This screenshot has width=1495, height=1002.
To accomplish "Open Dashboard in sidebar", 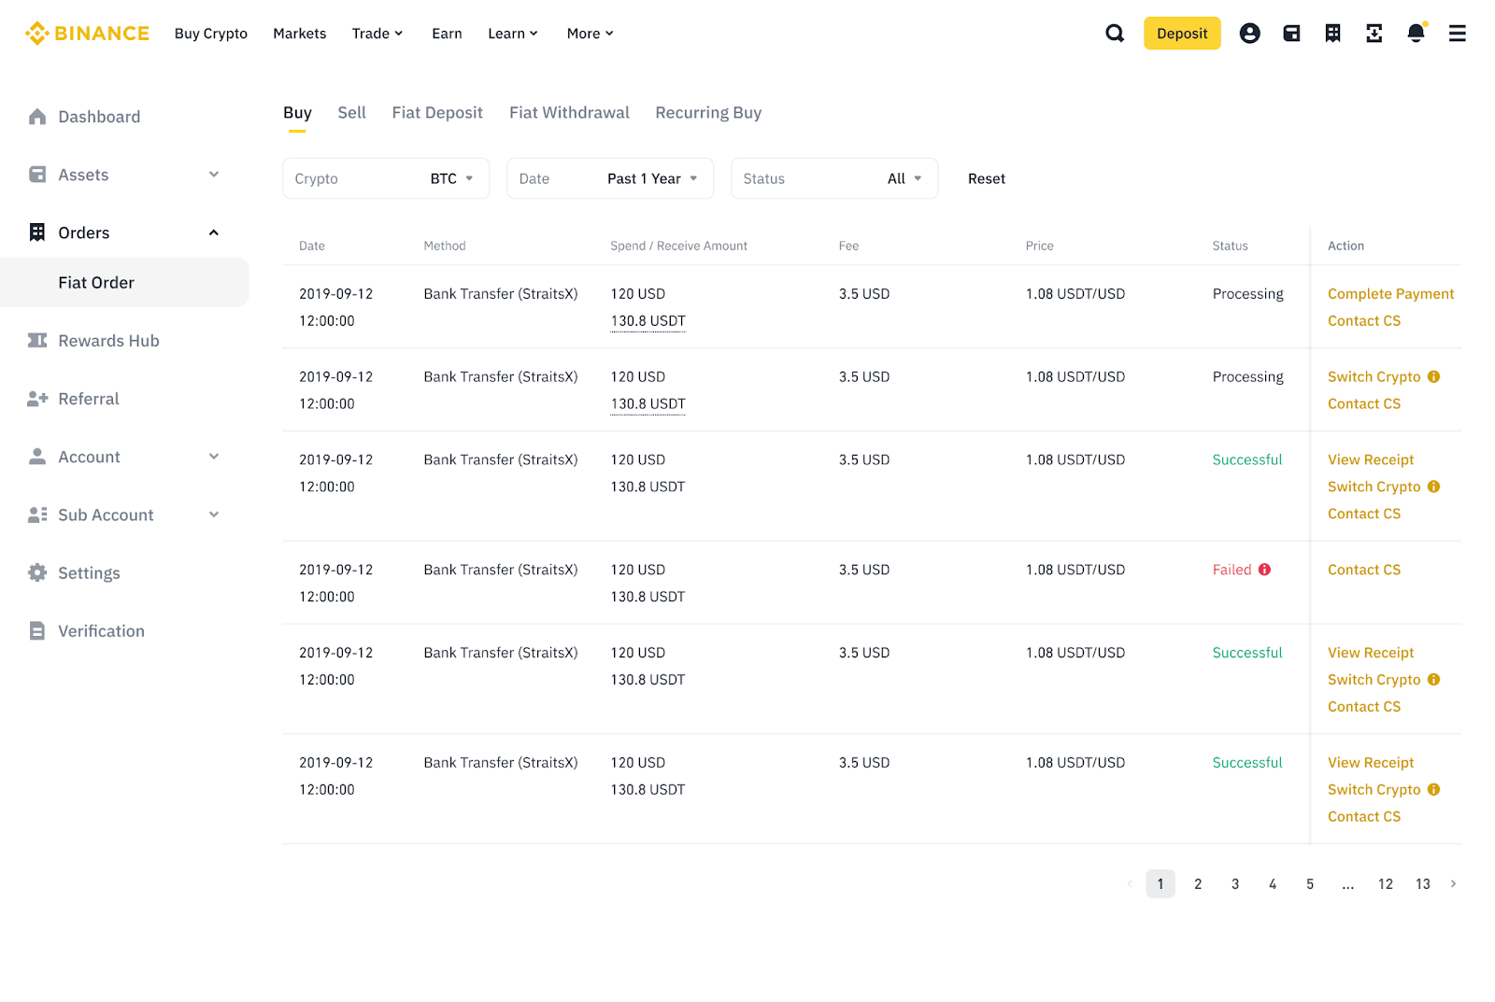I will (x=99, y=117).
